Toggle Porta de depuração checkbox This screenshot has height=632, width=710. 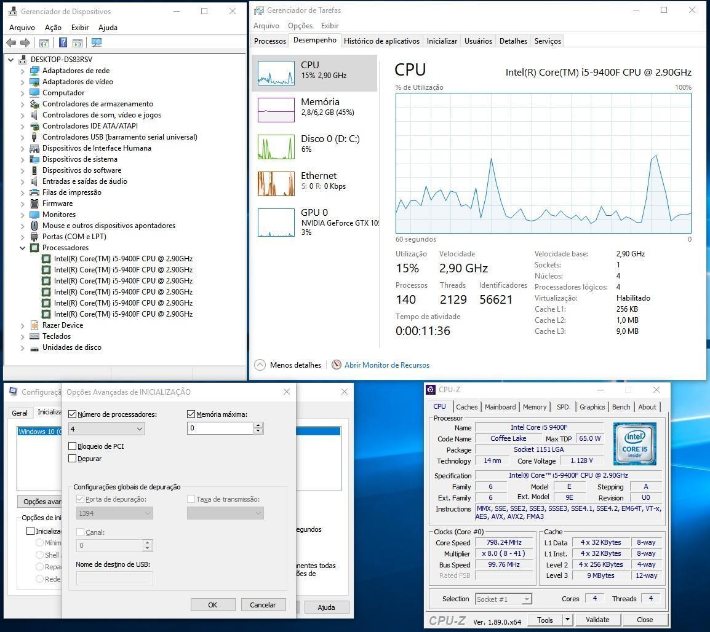coord(80,499)
